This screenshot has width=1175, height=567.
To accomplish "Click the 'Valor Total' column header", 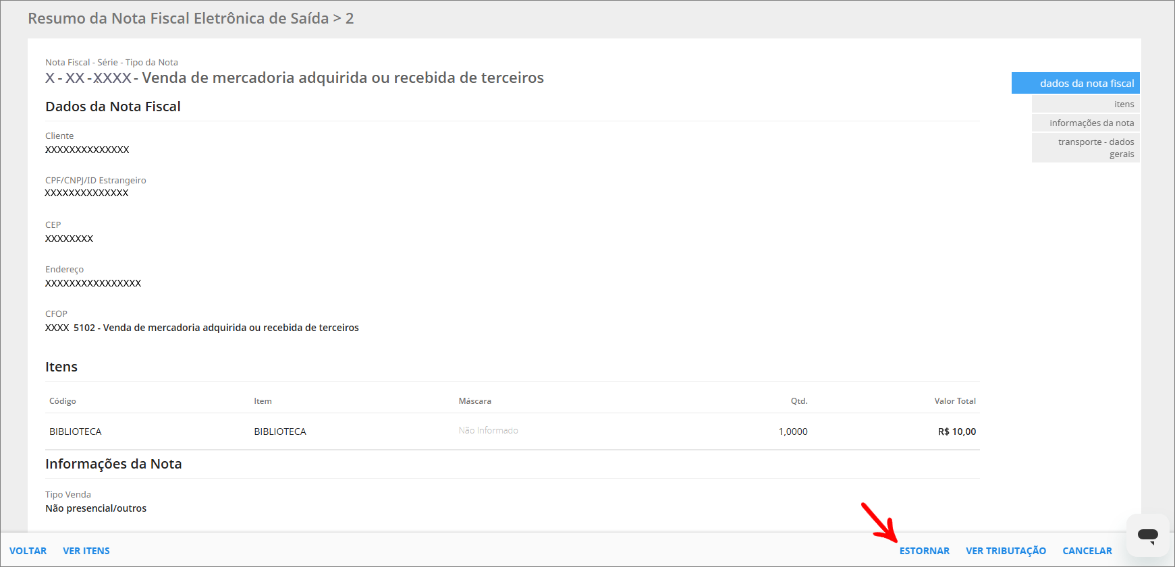I will [x=955, y=400].
